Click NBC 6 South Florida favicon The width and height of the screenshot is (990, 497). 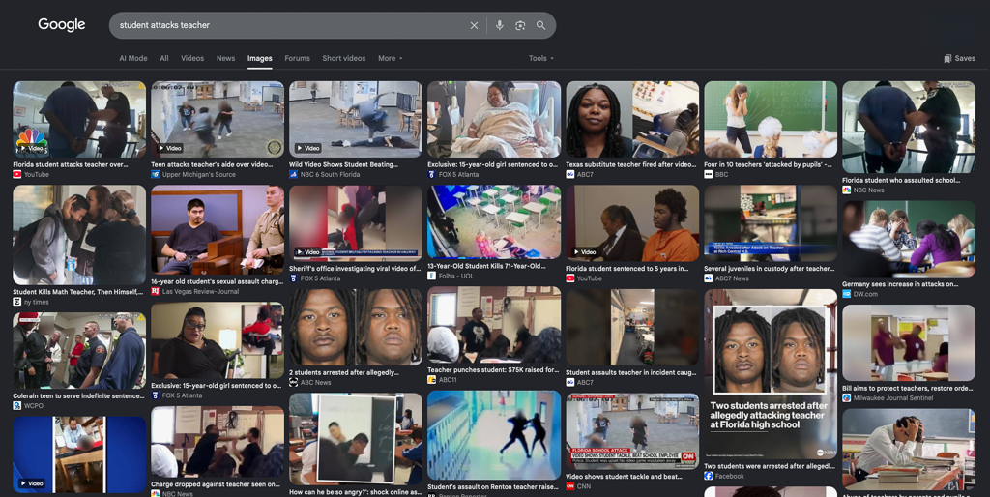(294, 174)
